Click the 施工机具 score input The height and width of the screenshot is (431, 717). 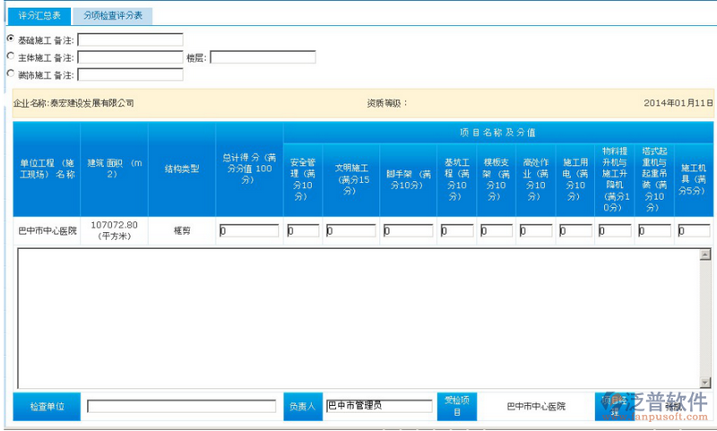click(694, 230)
